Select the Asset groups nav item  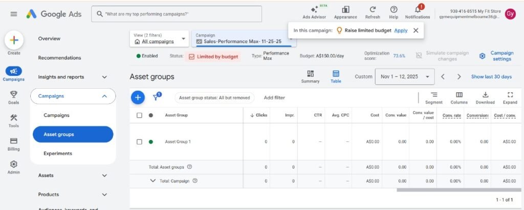pos(73,134)
